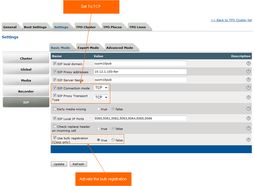Click the Description column header
The height and width of the screenshot is (186, 254).
coord(241,56)
